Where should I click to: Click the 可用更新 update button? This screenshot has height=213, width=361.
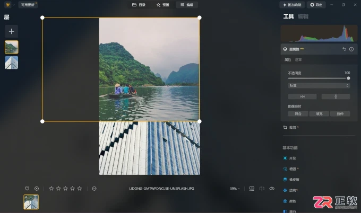coord(28,5)
